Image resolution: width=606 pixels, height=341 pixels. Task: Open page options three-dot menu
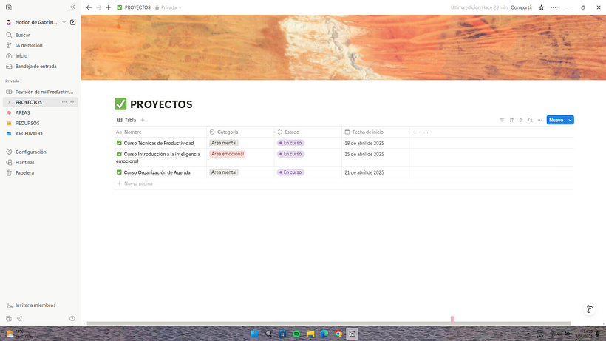pyautogui.click(x=554, y=7)
